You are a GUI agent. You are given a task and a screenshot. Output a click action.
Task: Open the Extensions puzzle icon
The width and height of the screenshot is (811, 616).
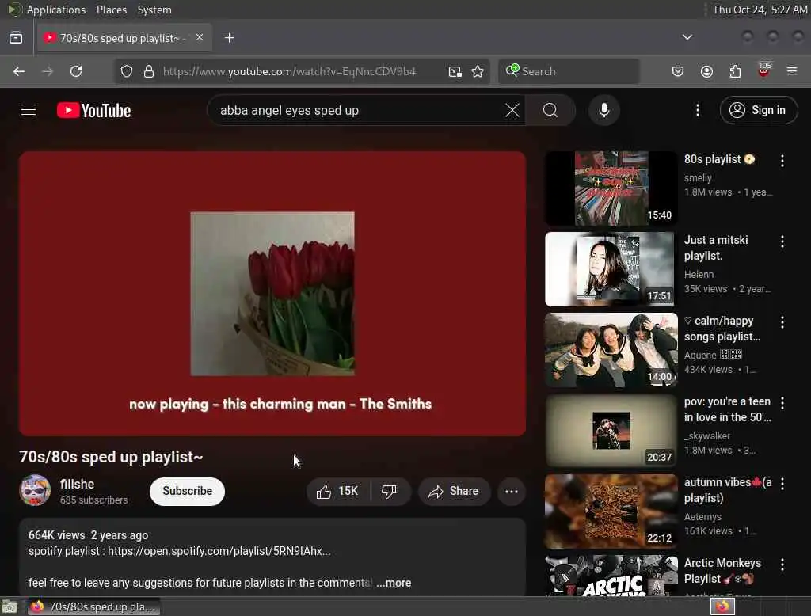point(735,71)
